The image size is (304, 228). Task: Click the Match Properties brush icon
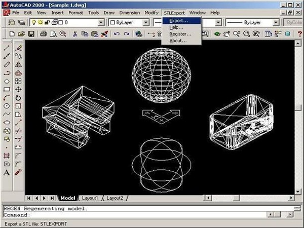(105, 34)
